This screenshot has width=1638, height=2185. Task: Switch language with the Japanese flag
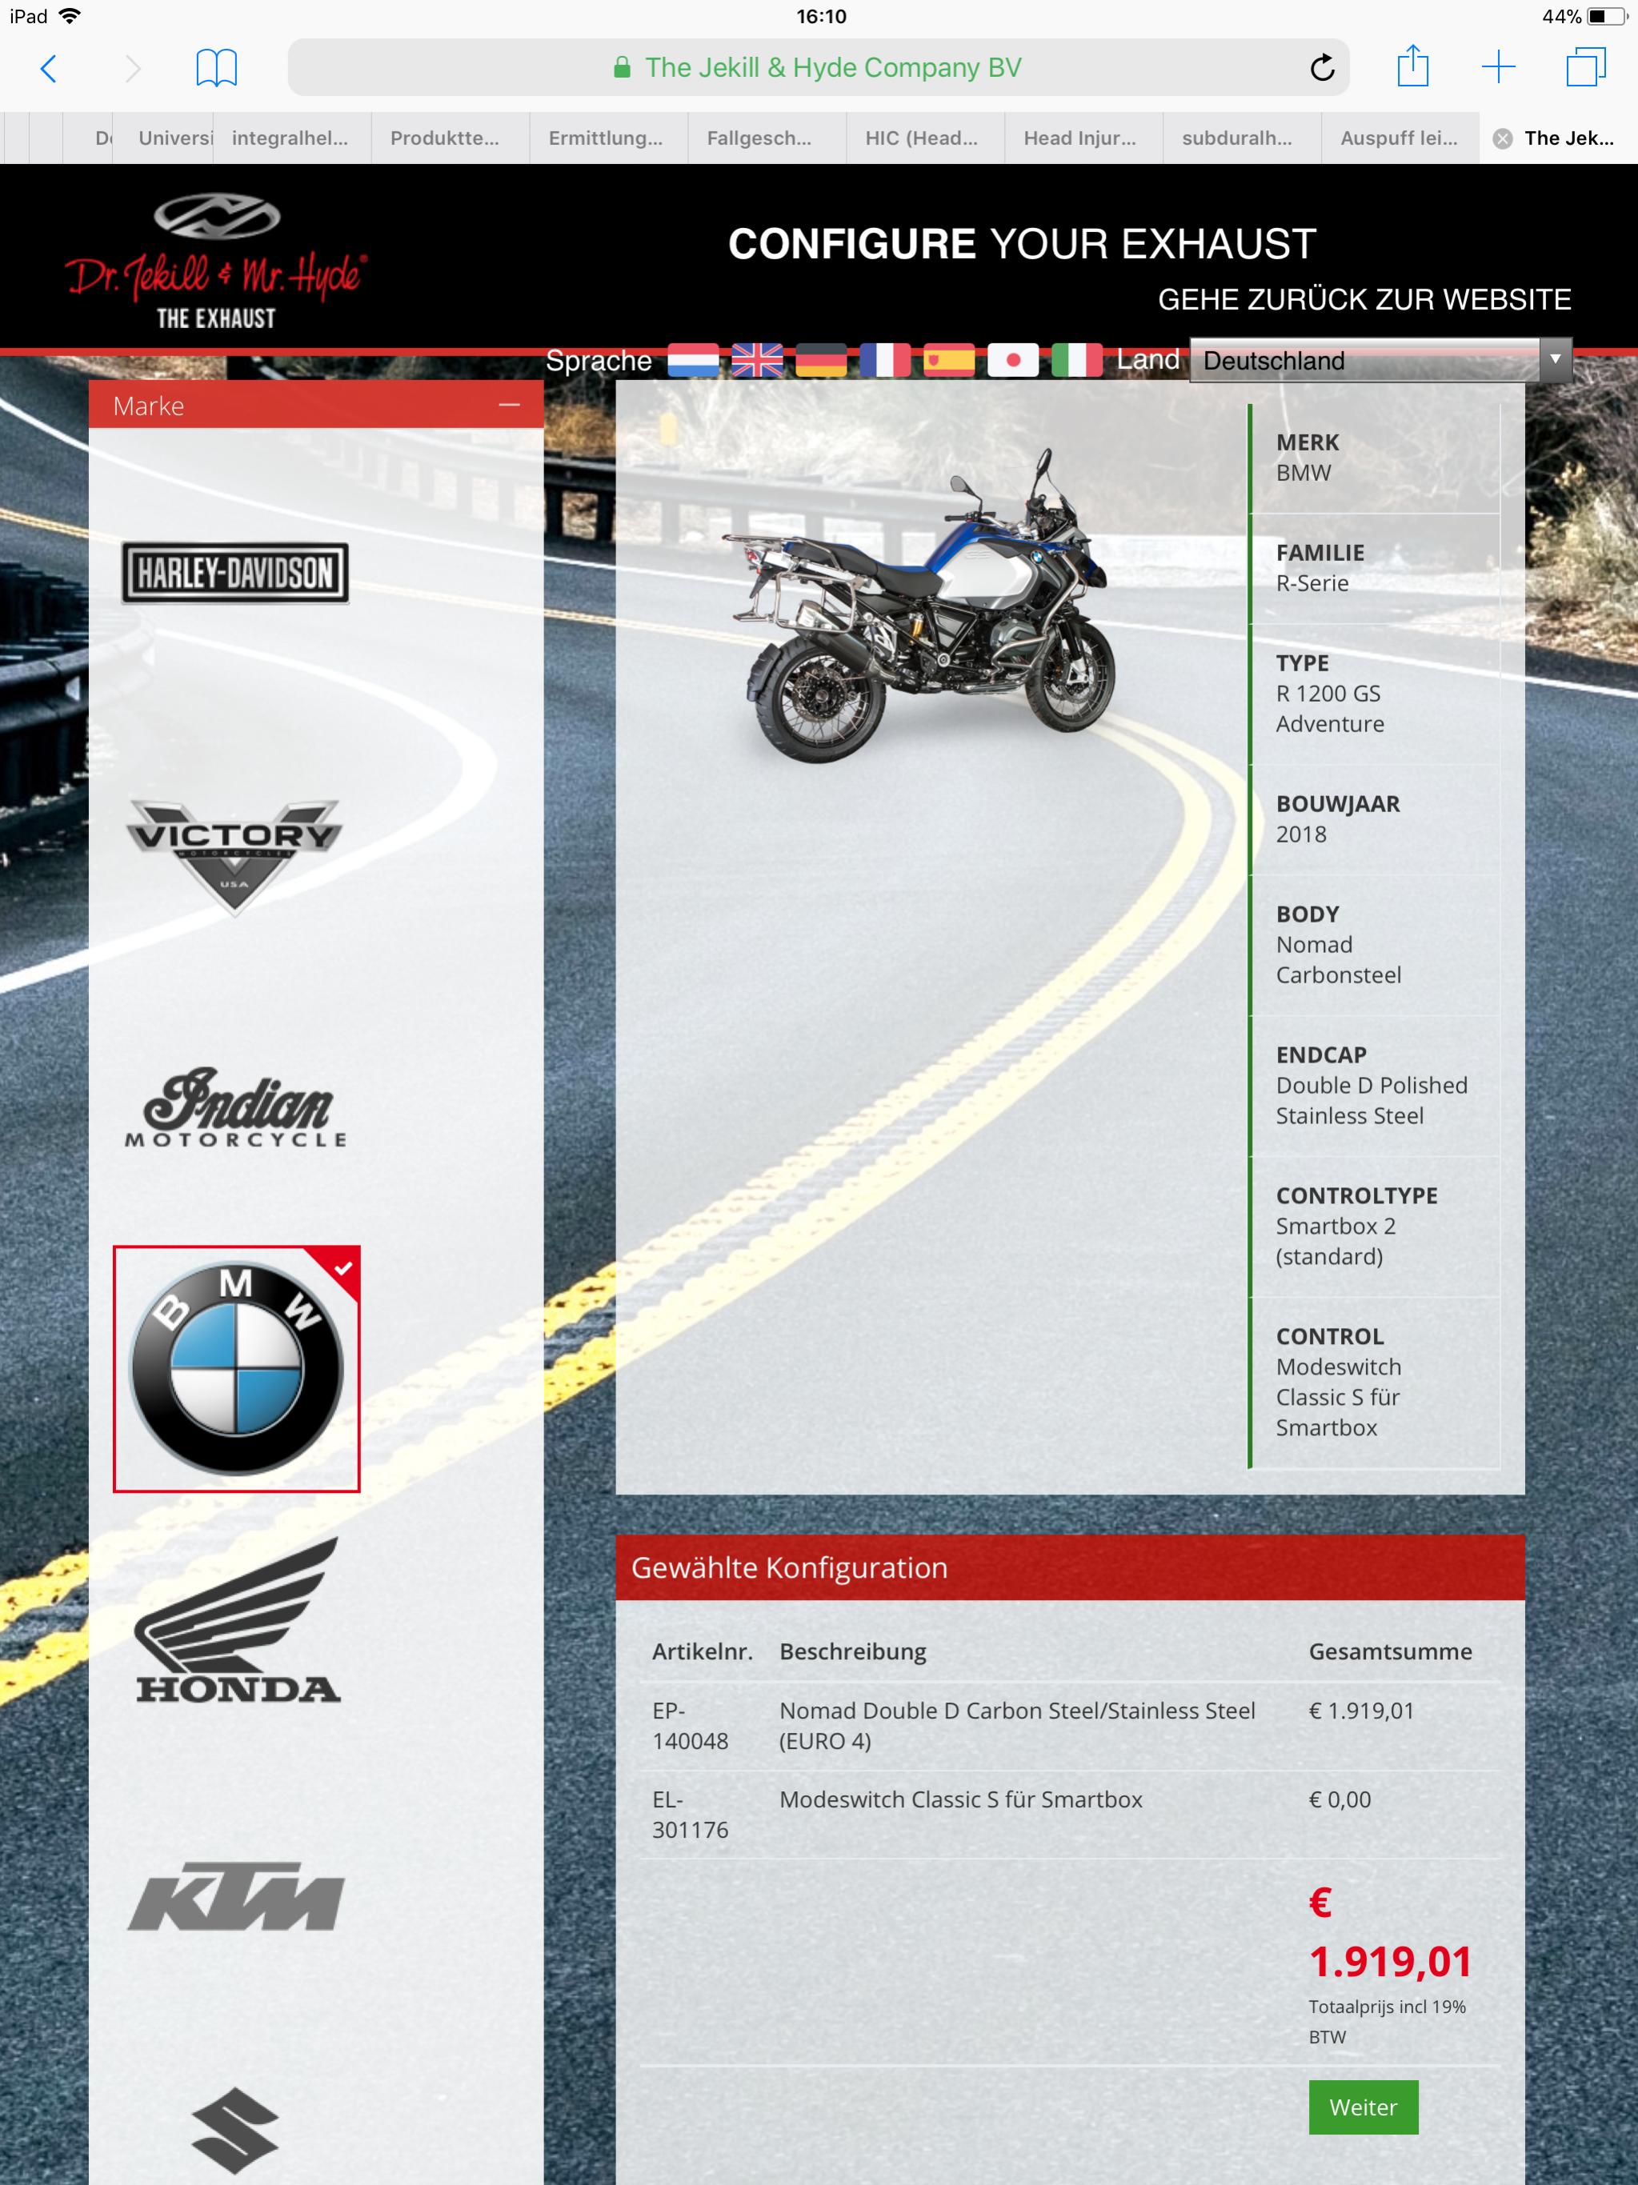point(1012,361)
